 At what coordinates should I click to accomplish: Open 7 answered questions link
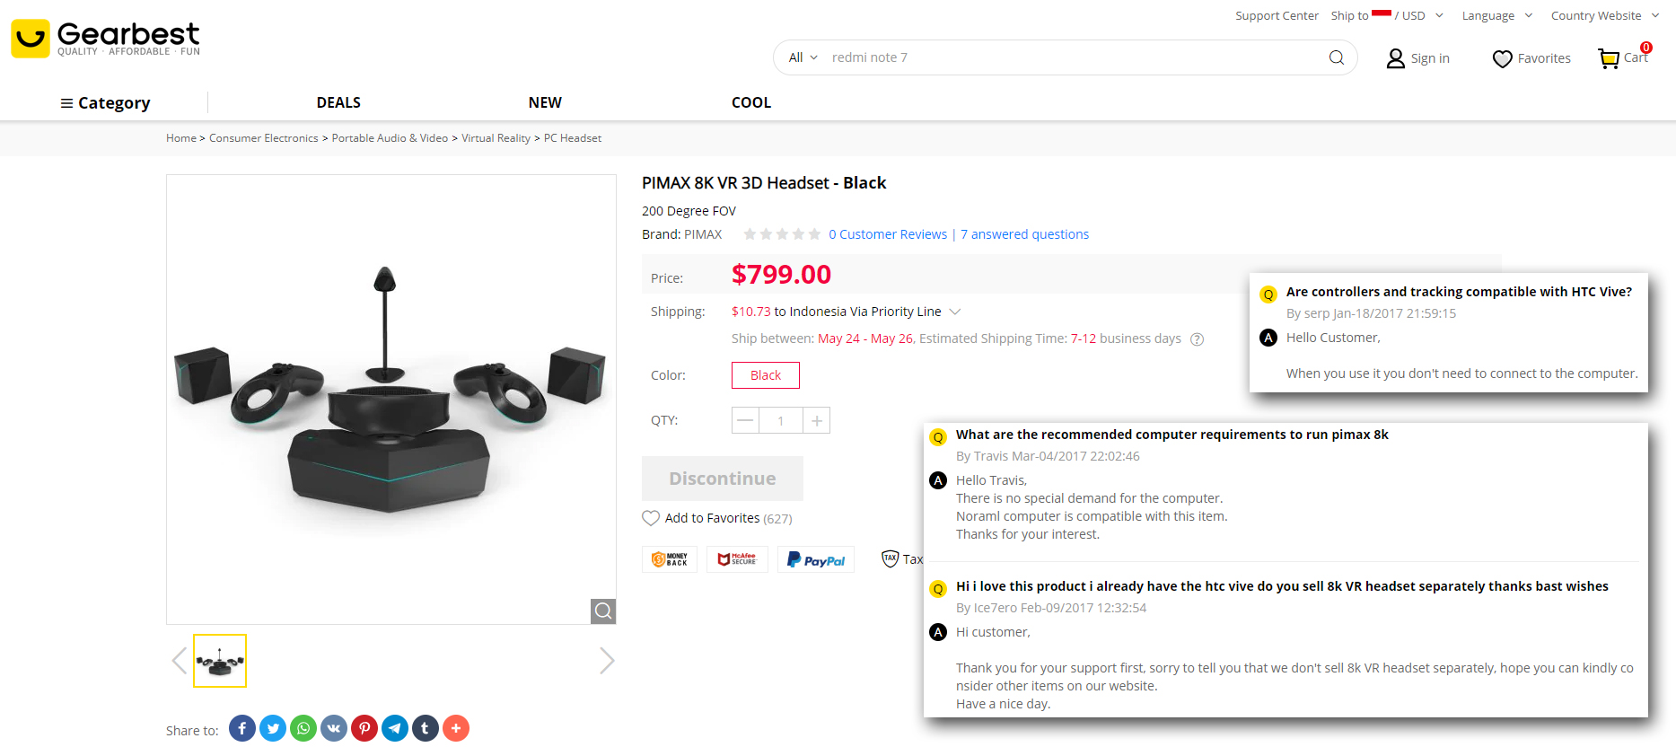1024,234
